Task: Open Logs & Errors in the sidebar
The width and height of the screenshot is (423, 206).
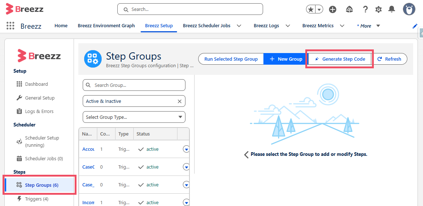Action: click(39, 111)
